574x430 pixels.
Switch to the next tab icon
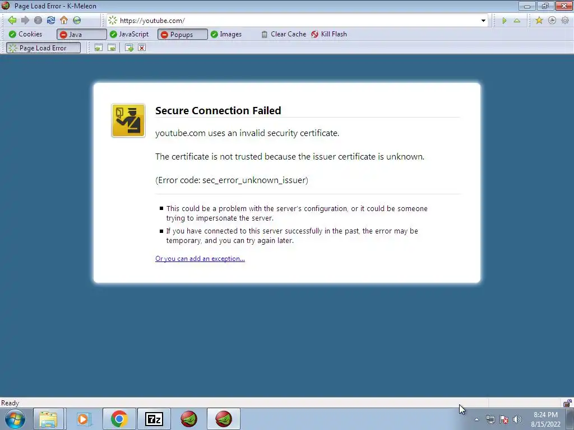(112, 48)
